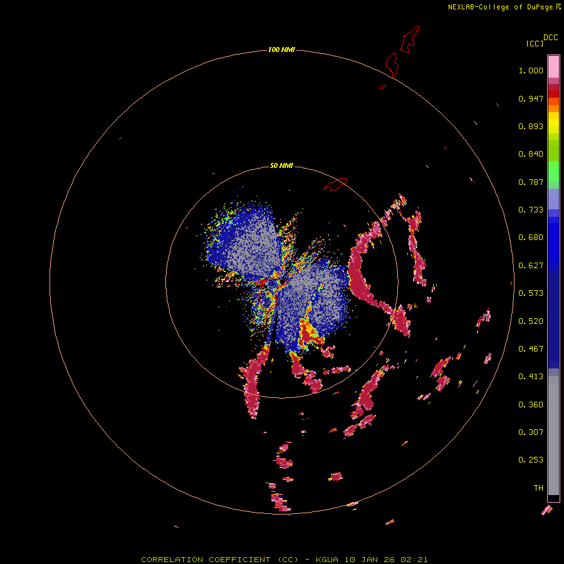564x564 pixels.
Task: Click the 'DCC' legend heading
Action: (550, 38)
